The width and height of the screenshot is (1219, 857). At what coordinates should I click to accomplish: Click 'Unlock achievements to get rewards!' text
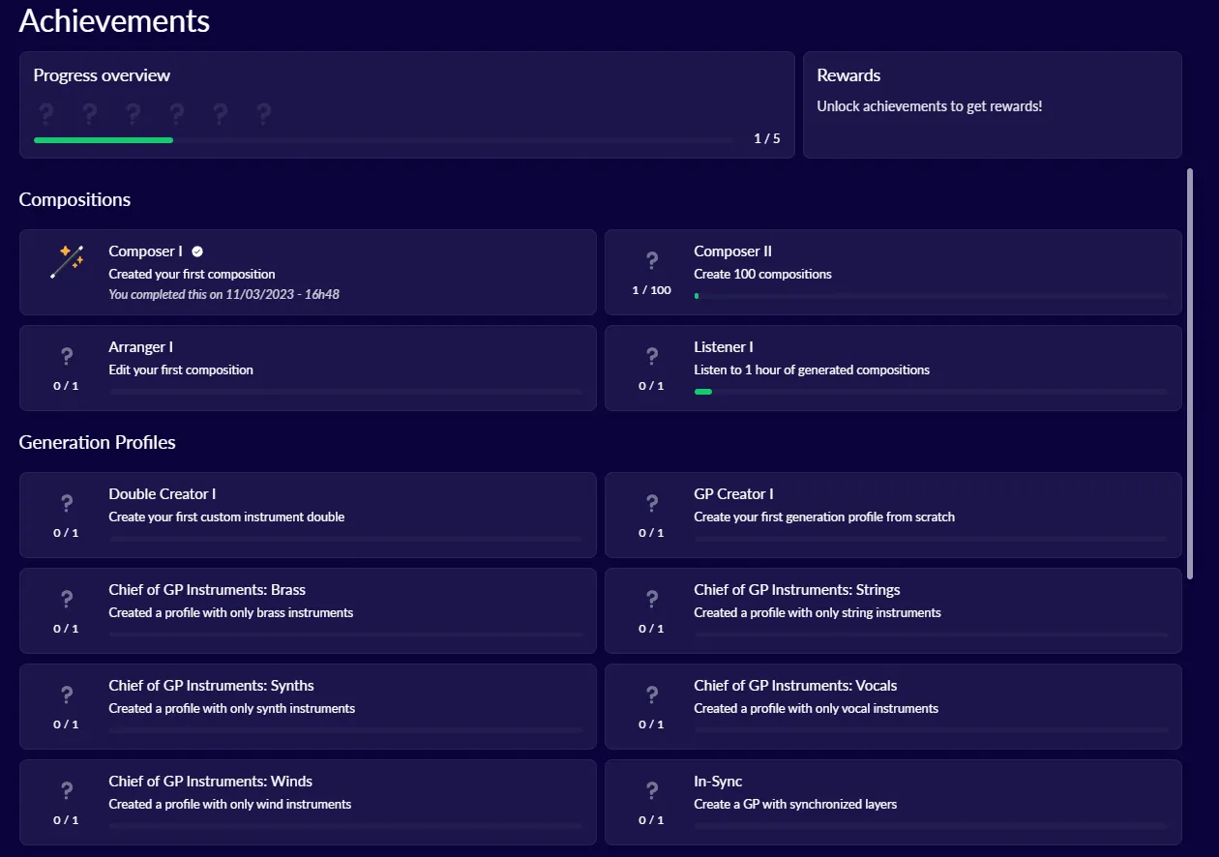pos(930,106)
